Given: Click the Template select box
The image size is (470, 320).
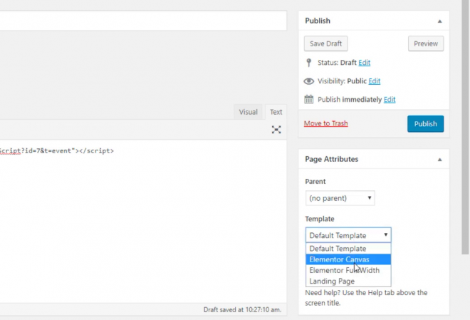Looking at the screenshot, I should pos(348,235).
